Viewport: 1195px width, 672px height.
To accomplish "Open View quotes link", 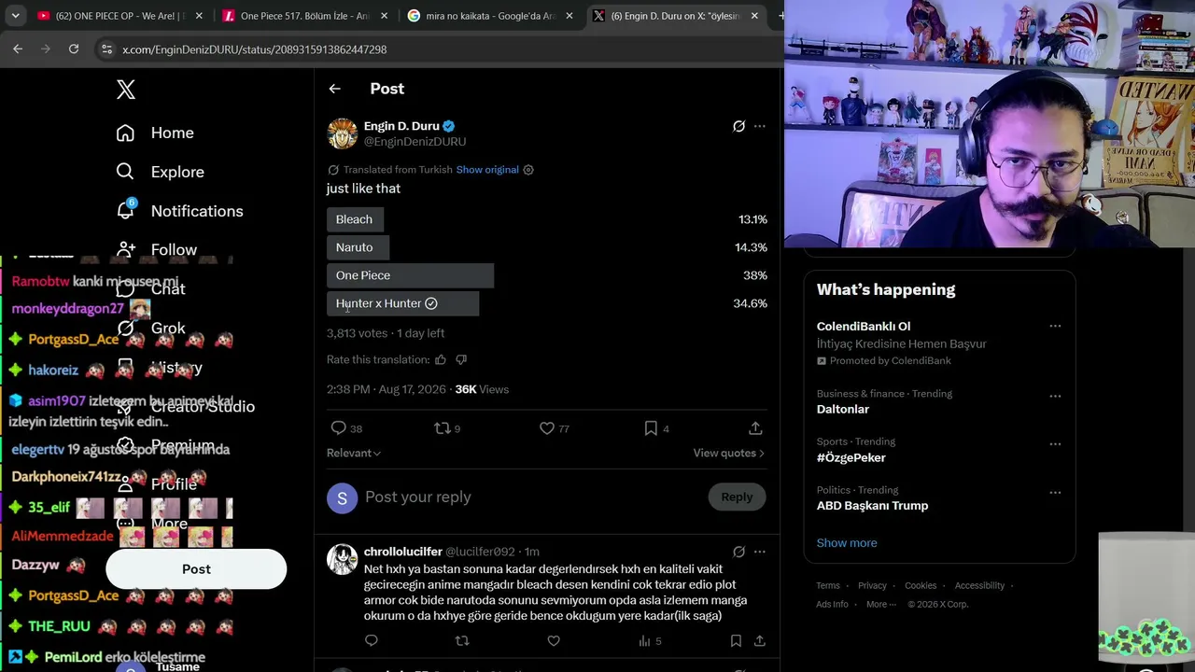I will 729,454.
